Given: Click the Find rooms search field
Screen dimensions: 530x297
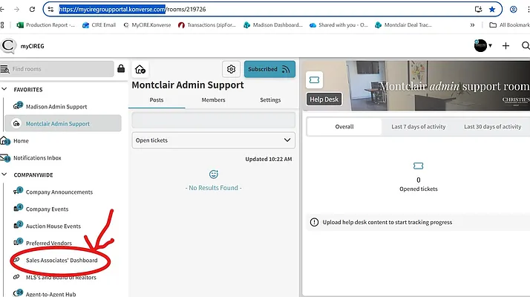Looking at the screenshot, I should pos(61,69).
